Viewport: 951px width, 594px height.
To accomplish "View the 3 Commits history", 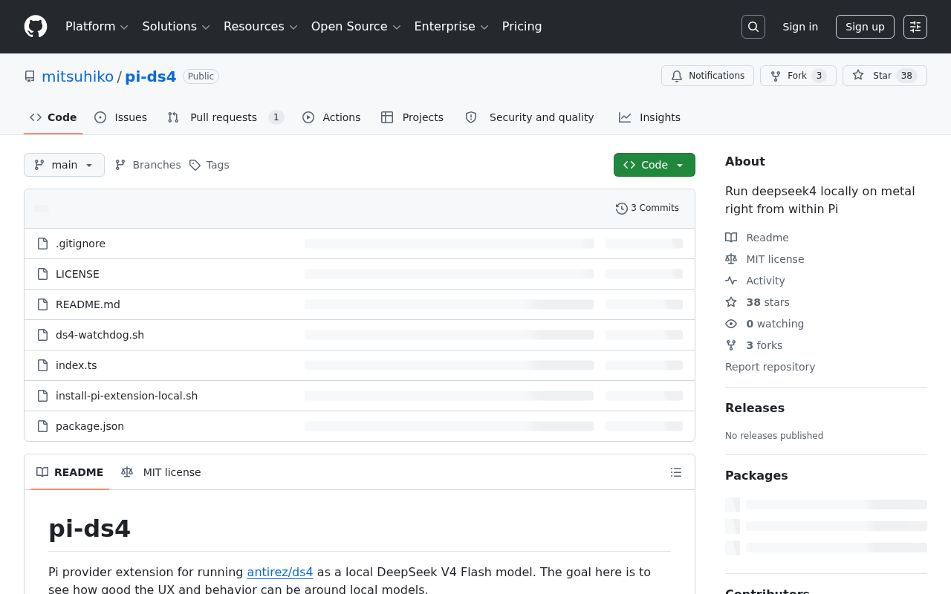I will coord(647,209).
